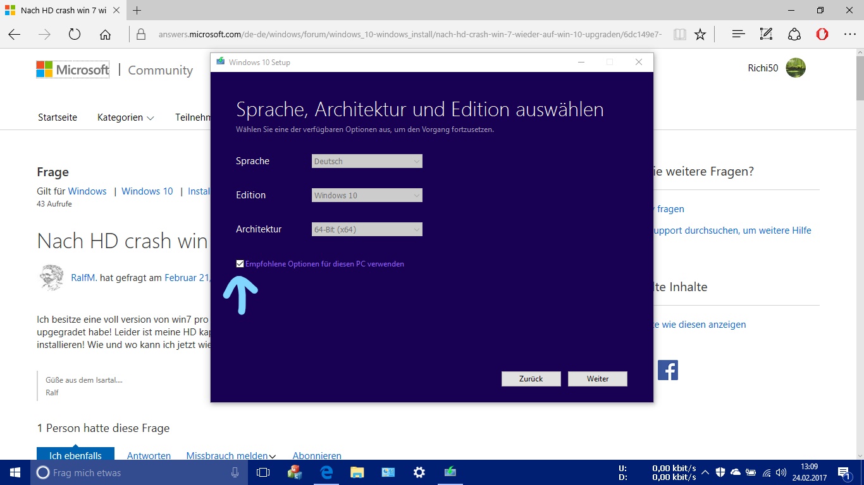
Task: Click Richi50's profile avatar picture
Action: point(796,68)
